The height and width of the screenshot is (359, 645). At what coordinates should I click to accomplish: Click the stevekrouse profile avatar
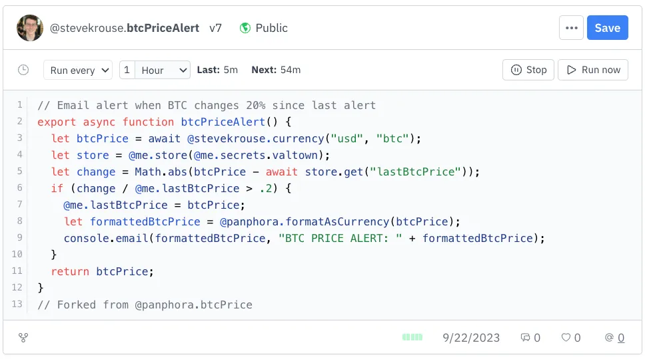(x=30, y=28)
